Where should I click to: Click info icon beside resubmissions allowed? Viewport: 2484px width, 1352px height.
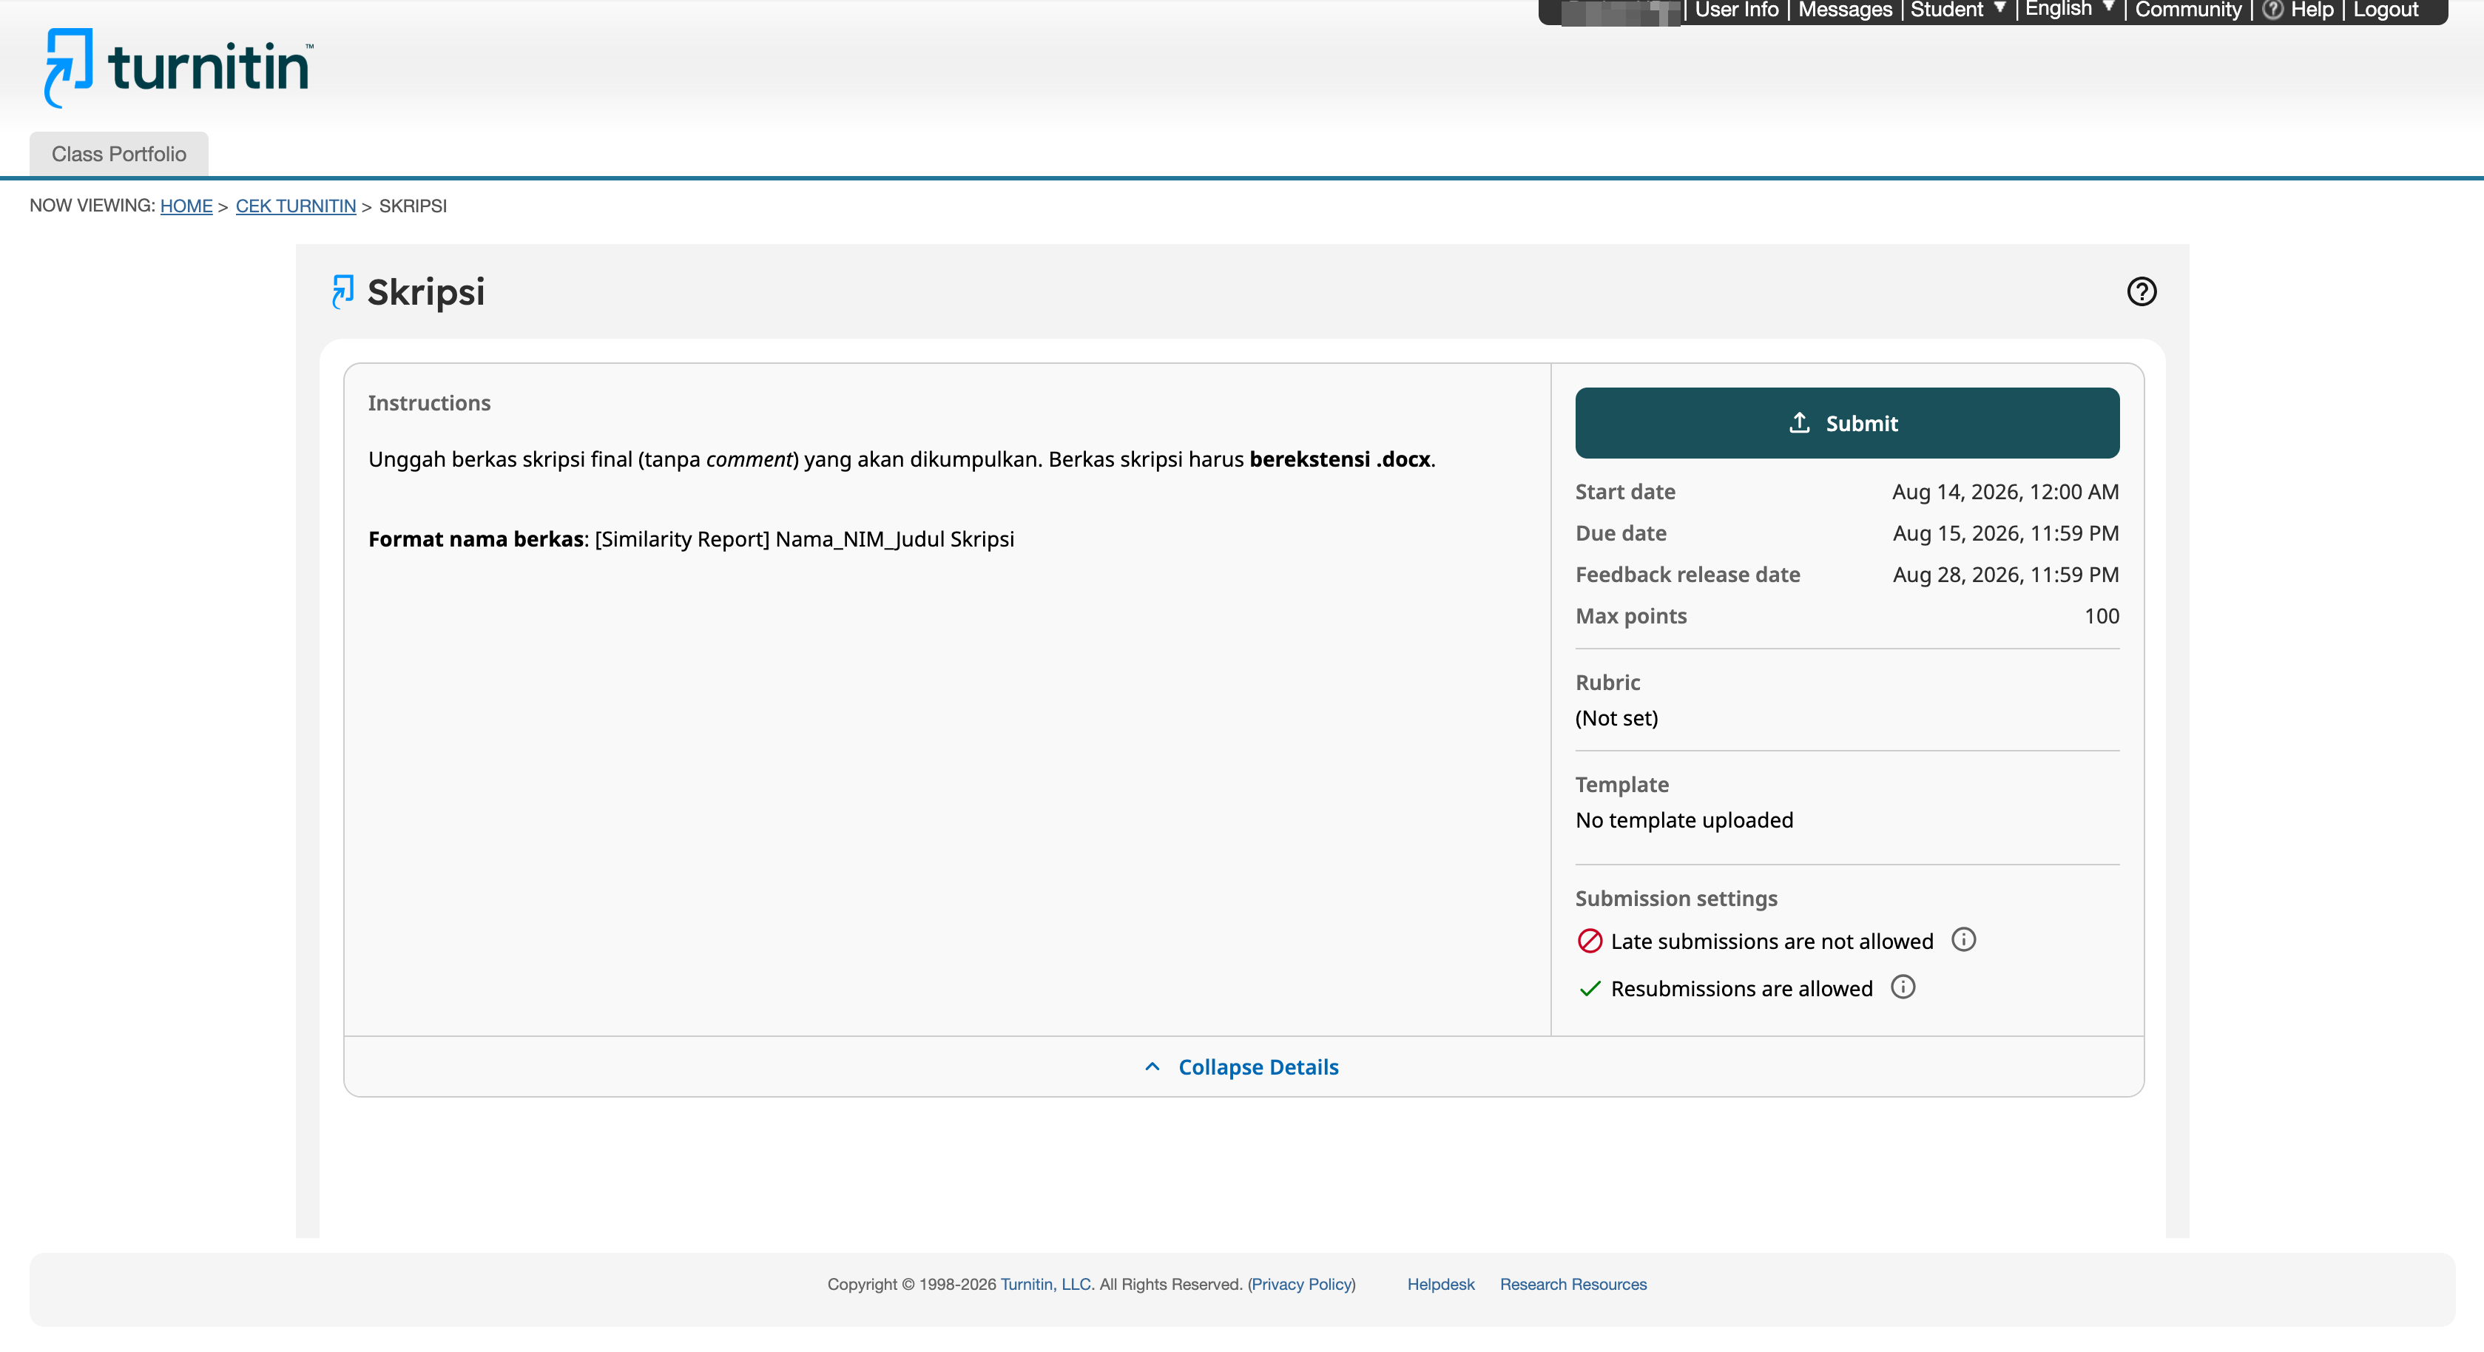(1903, 987)
